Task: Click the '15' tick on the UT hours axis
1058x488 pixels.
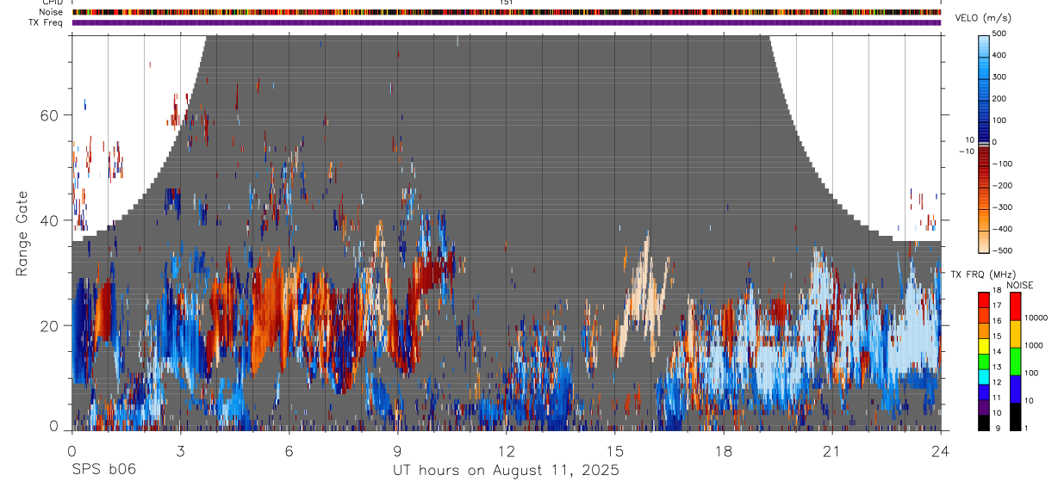Action: tap(614, 451)
